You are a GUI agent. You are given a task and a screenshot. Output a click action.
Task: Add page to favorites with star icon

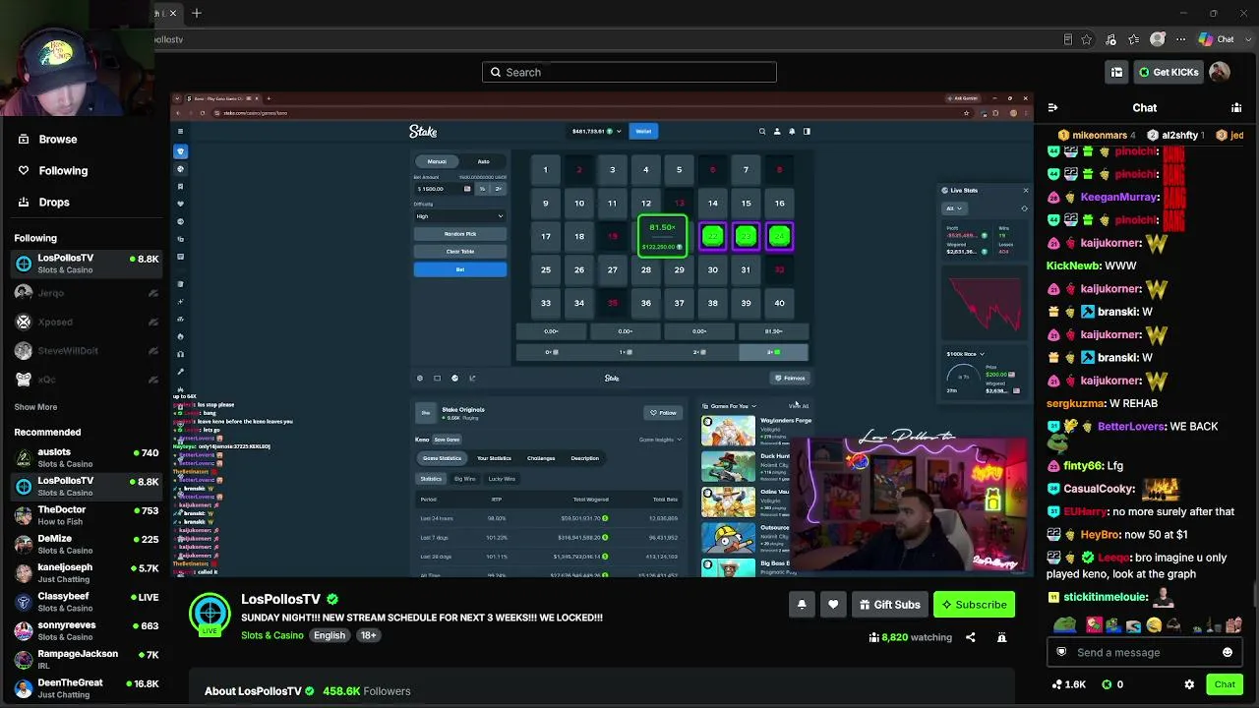pyautogui.click(x=1087, y=39)
